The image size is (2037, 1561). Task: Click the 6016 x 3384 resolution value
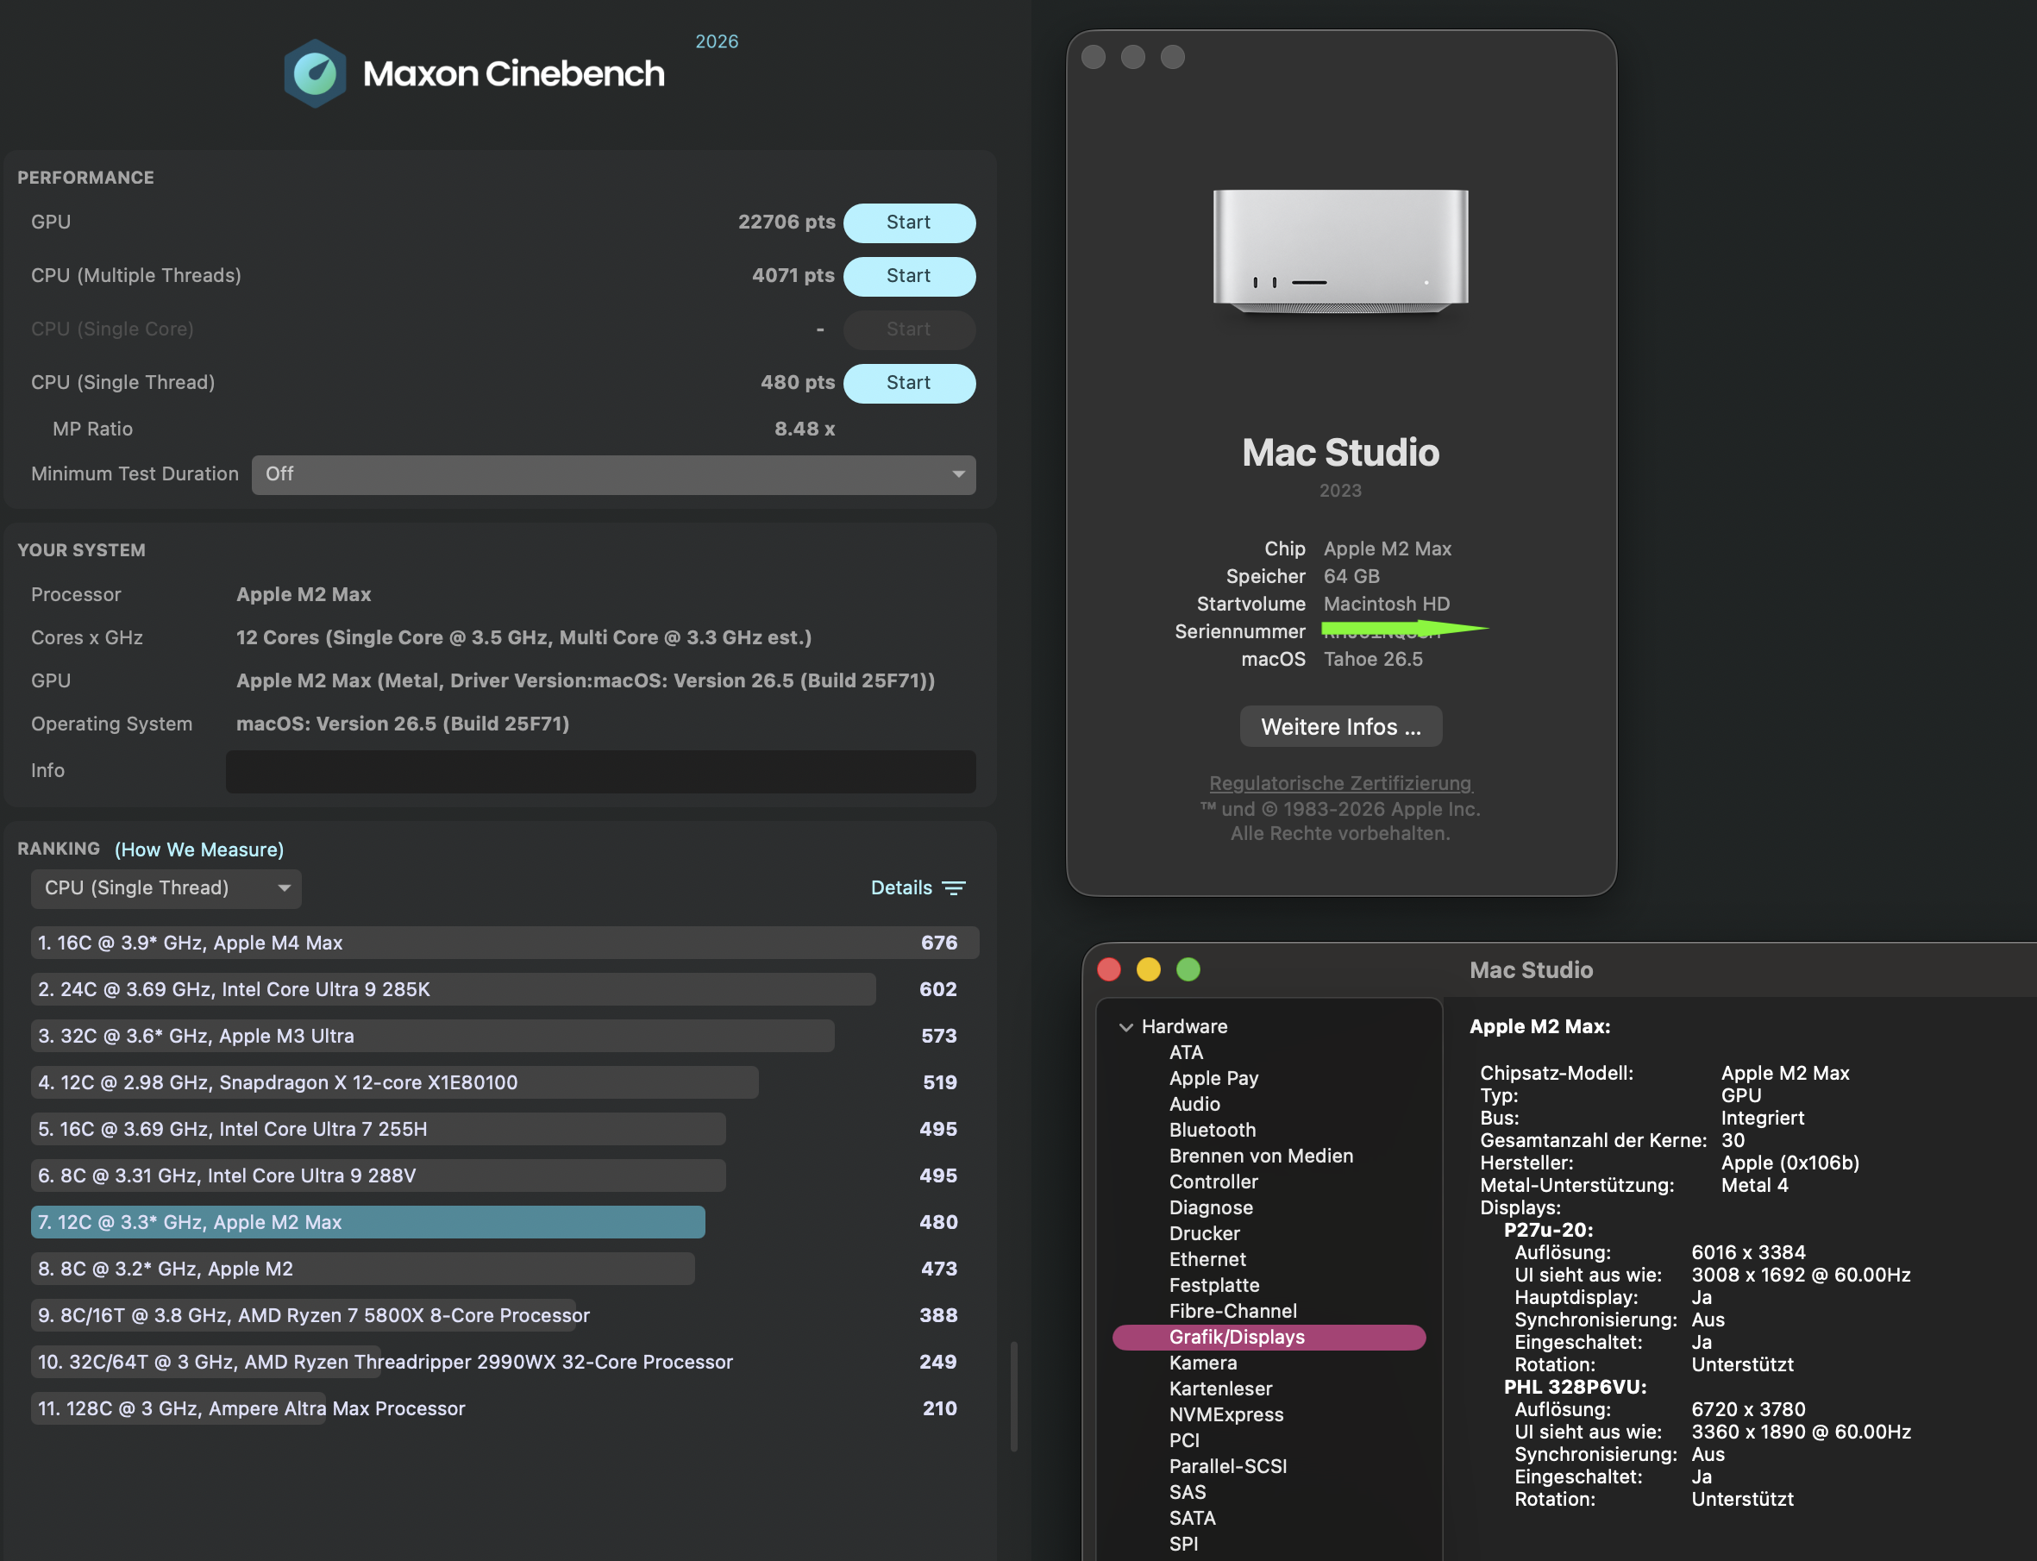click(1748, 1252)
